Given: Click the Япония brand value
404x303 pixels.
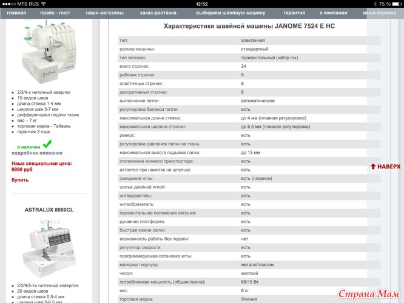Looking at the screenshot, I should (x=249, y=299).
